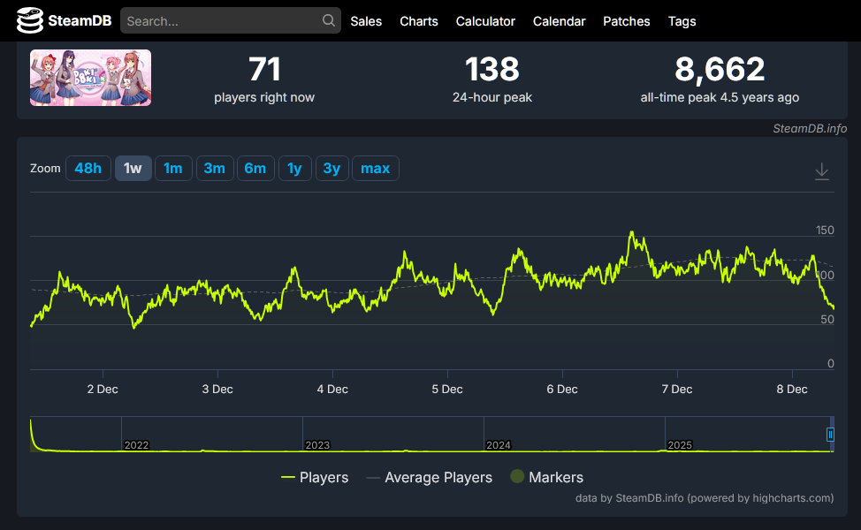This screenshot has width=861, height=530.
Task: Click the 'Zoom' label text
Action: point(45,169)
